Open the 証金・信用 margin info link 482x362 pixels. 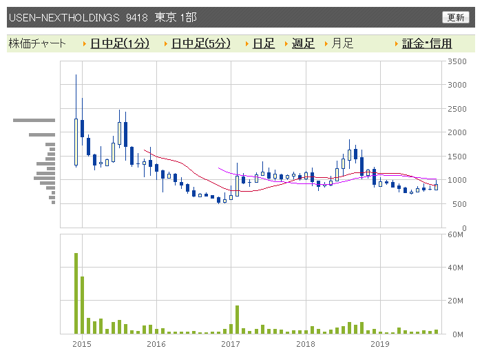427,43
